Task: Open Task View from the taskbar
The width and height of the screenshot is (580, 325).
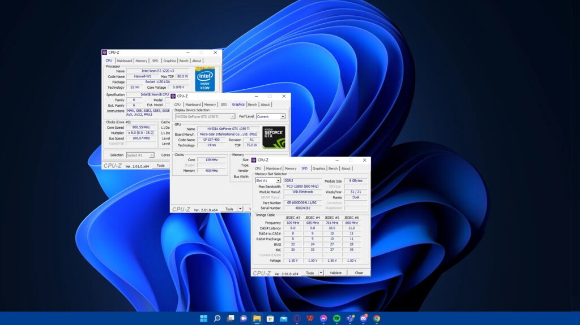Action: click(x=231, y=318)
